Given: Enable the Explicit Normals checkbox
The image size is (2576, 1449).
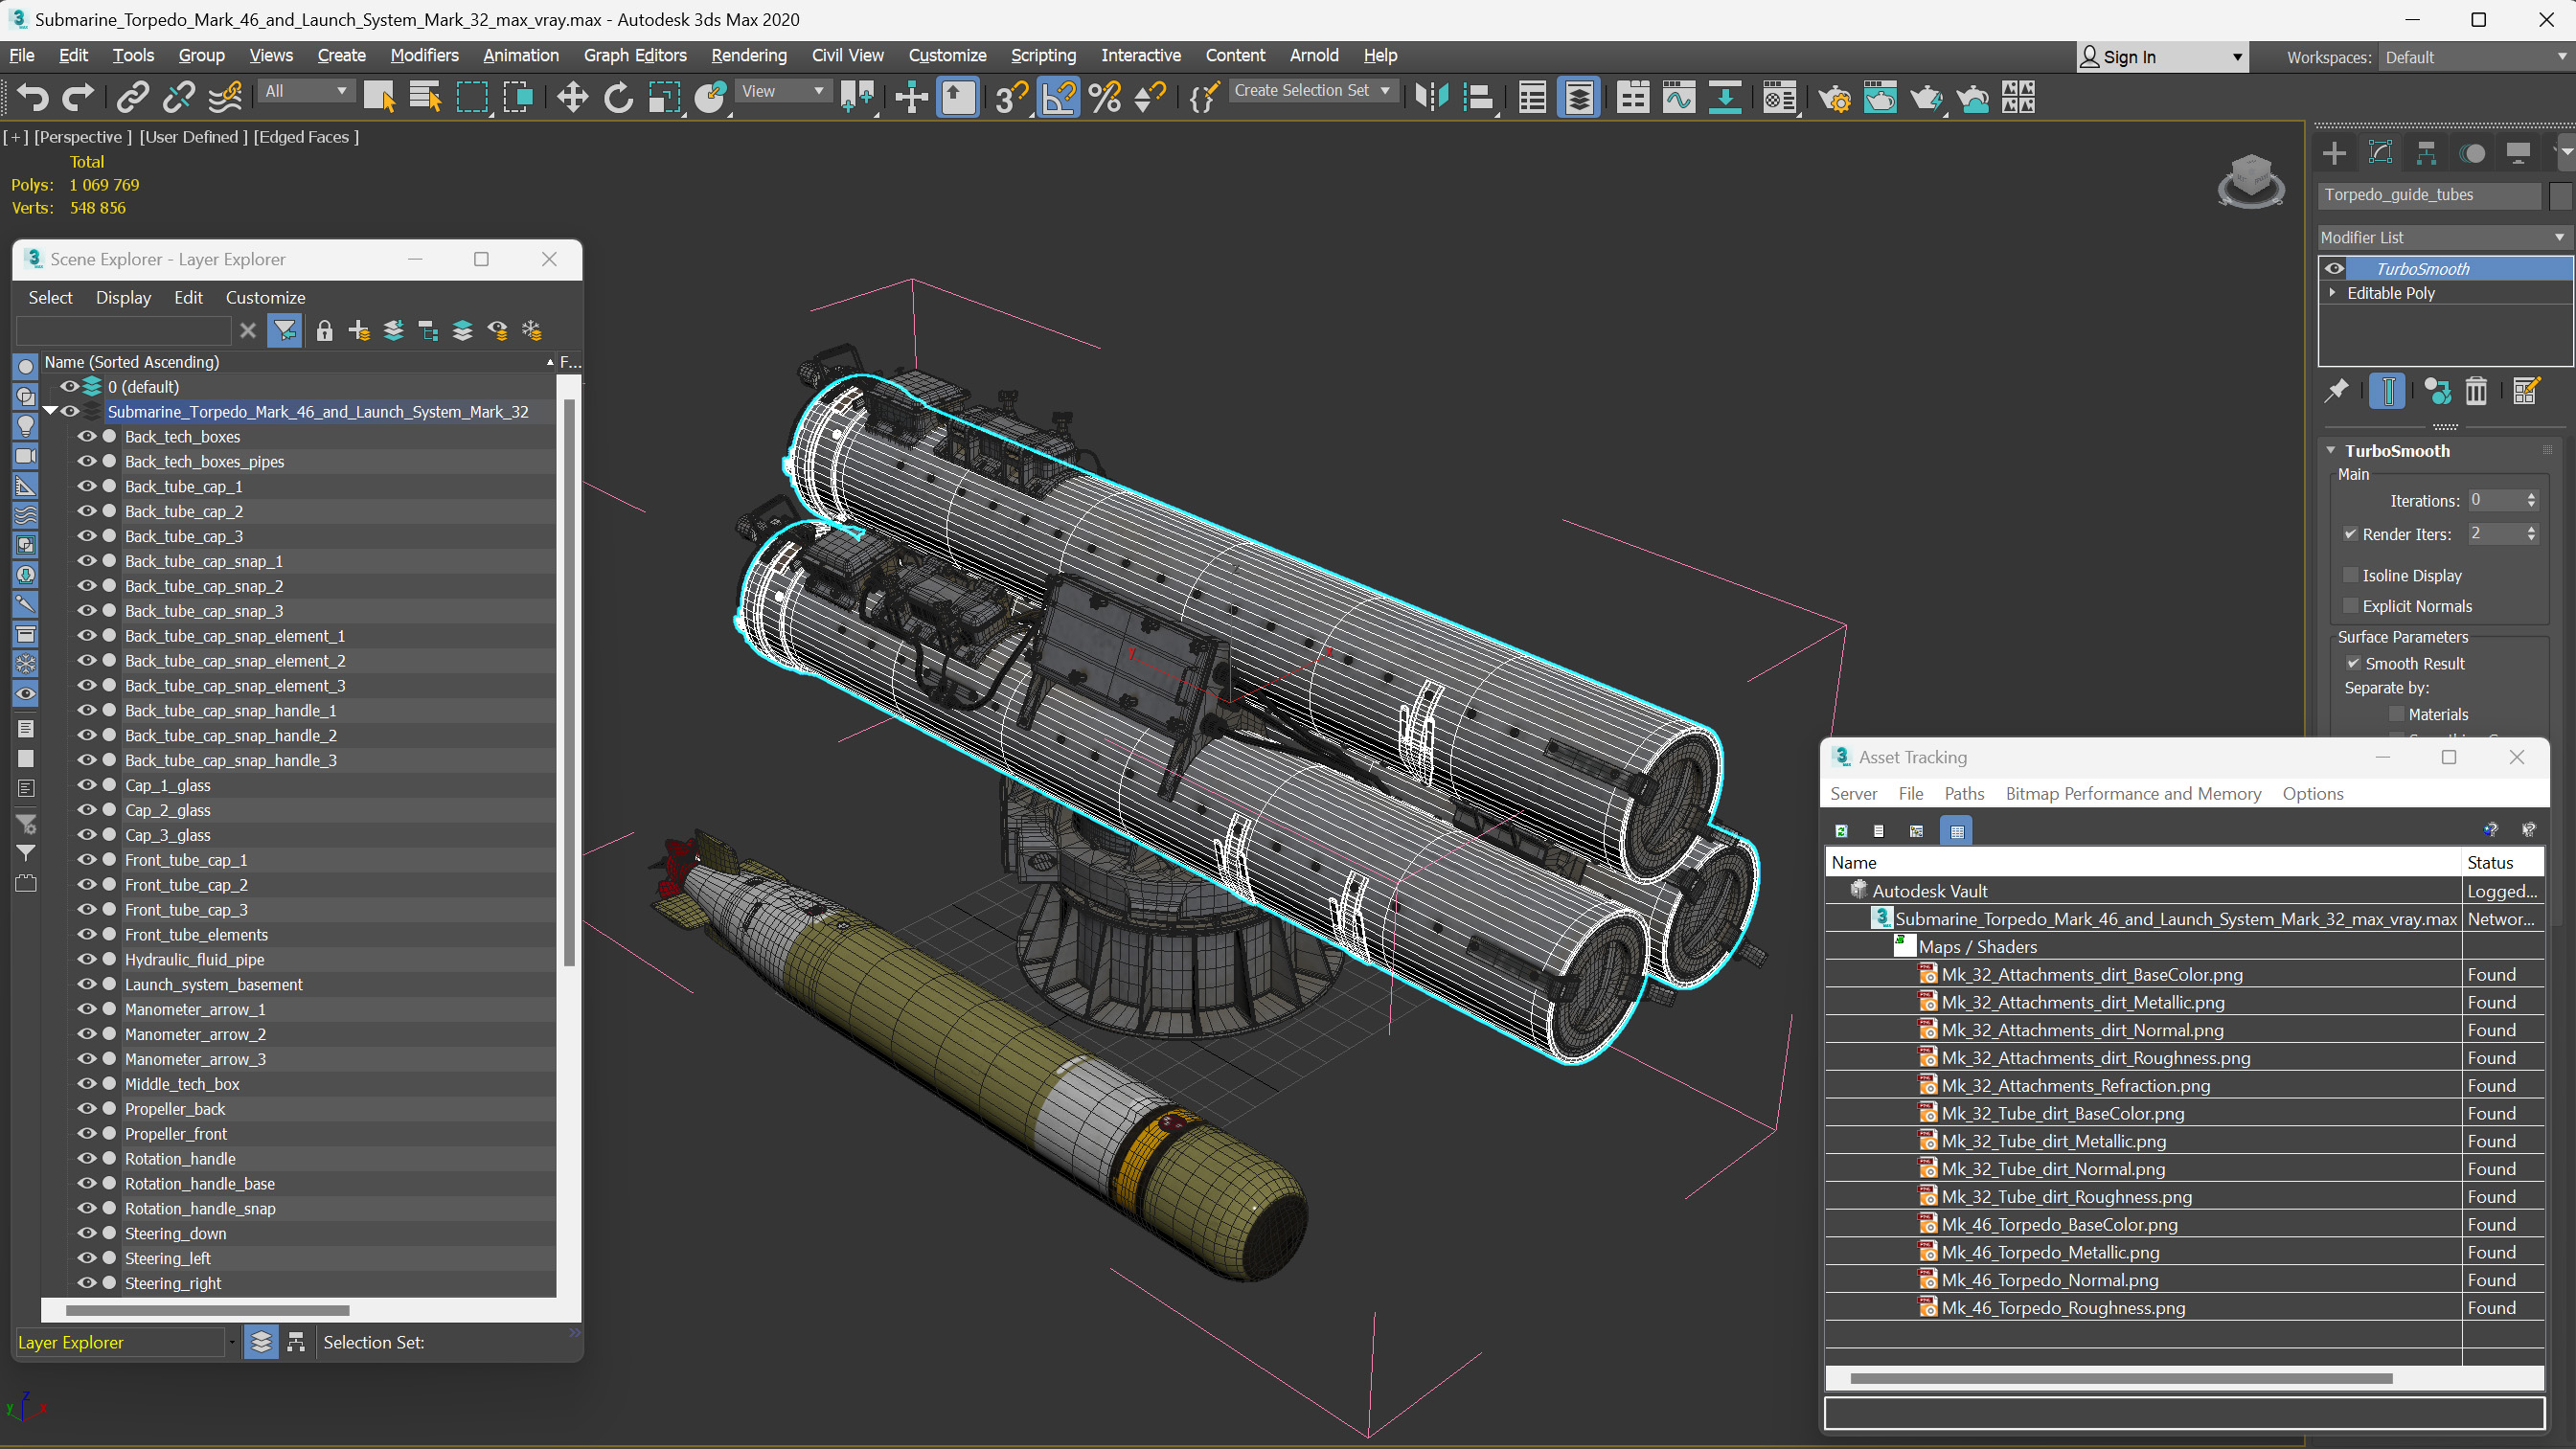Looking at the screenshot, I should click(2350, 607).
